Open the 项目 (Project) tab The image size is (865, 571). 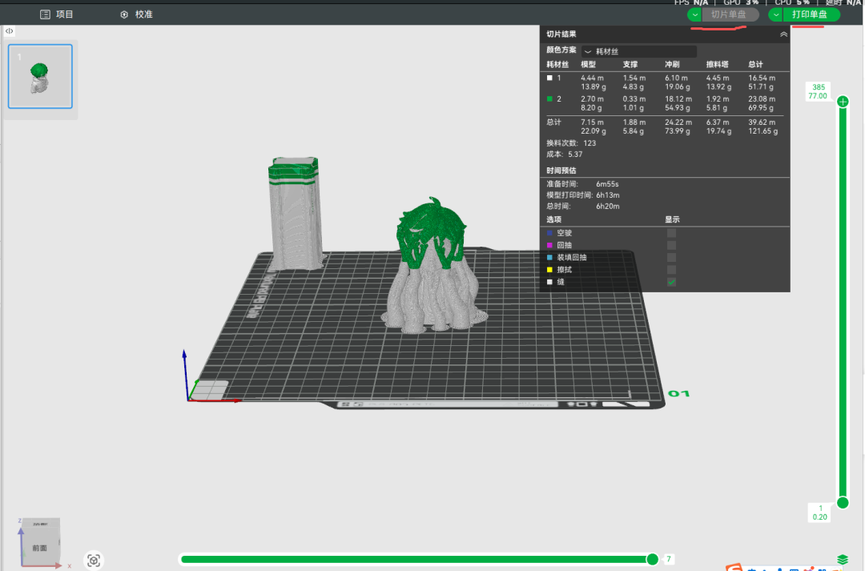point(56,14)
